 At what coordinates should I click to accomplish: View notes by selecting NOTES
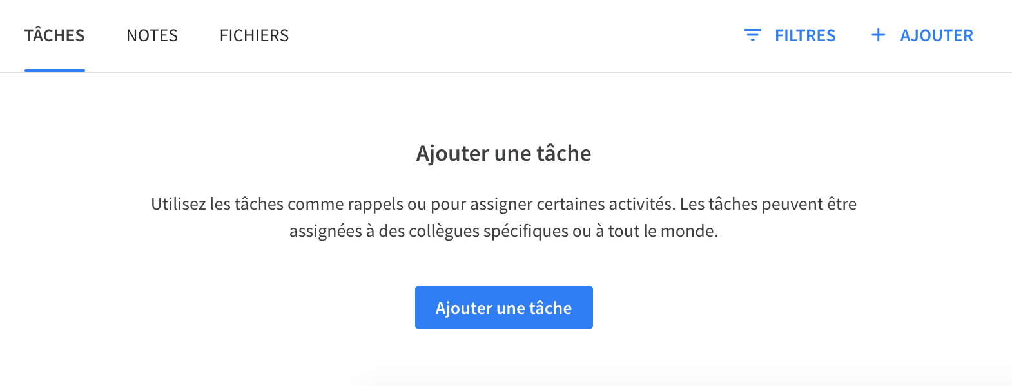(152, 35)
